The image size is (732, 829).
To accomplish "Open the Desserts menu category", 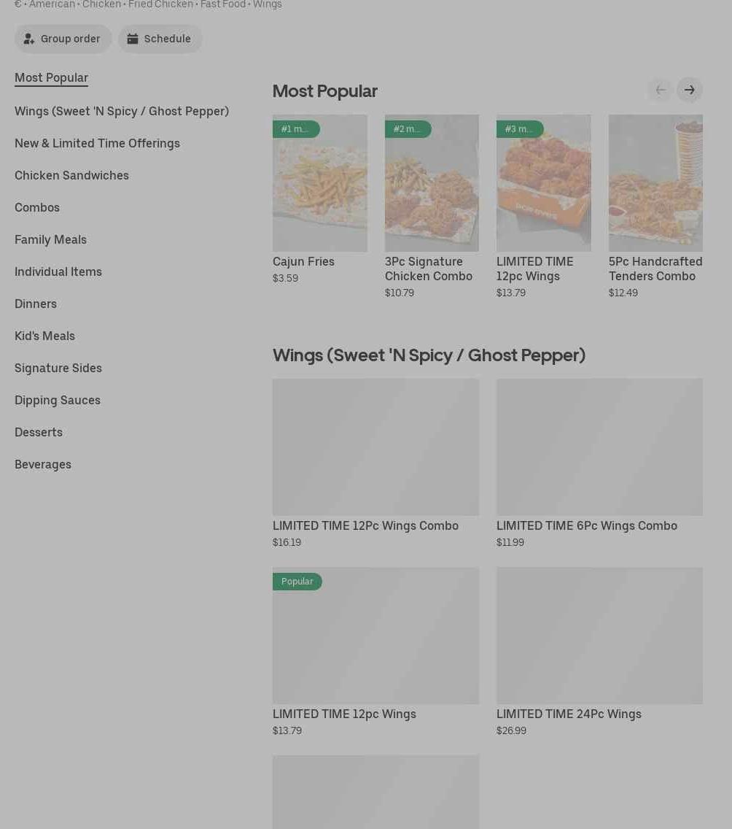I will 39,432.
